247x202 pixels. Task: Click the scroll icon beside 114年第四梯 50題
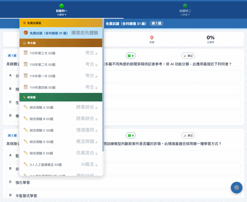tap(26, 87)
